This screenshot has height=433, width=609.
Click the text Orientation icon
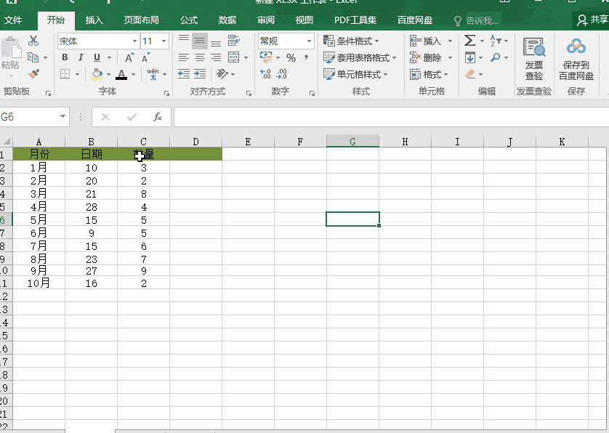point(222,74)
